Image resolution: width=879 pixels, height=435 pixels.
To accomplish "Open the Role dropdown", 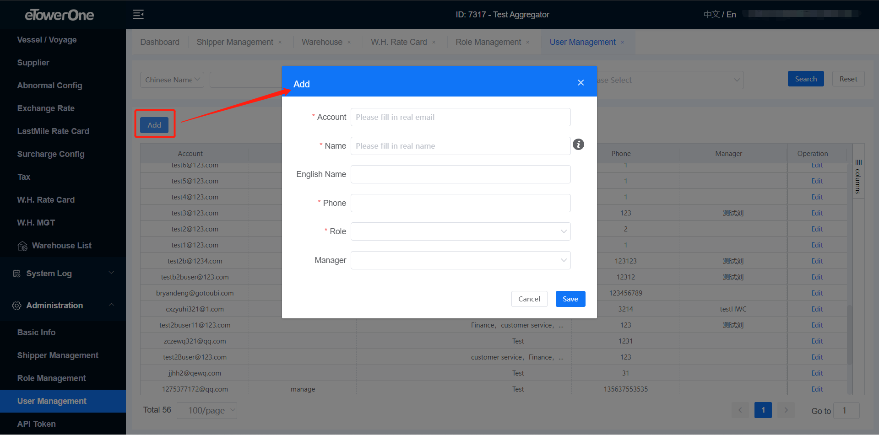I will click(x=461, y=231).
